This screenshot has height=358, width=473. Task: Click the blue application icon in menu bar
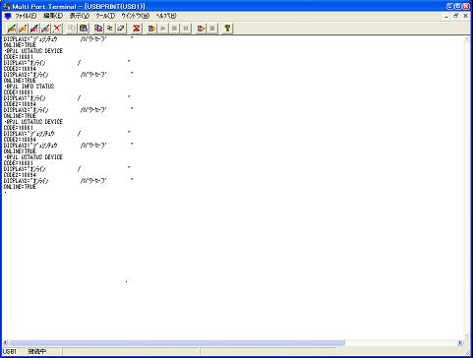[8, 16]
